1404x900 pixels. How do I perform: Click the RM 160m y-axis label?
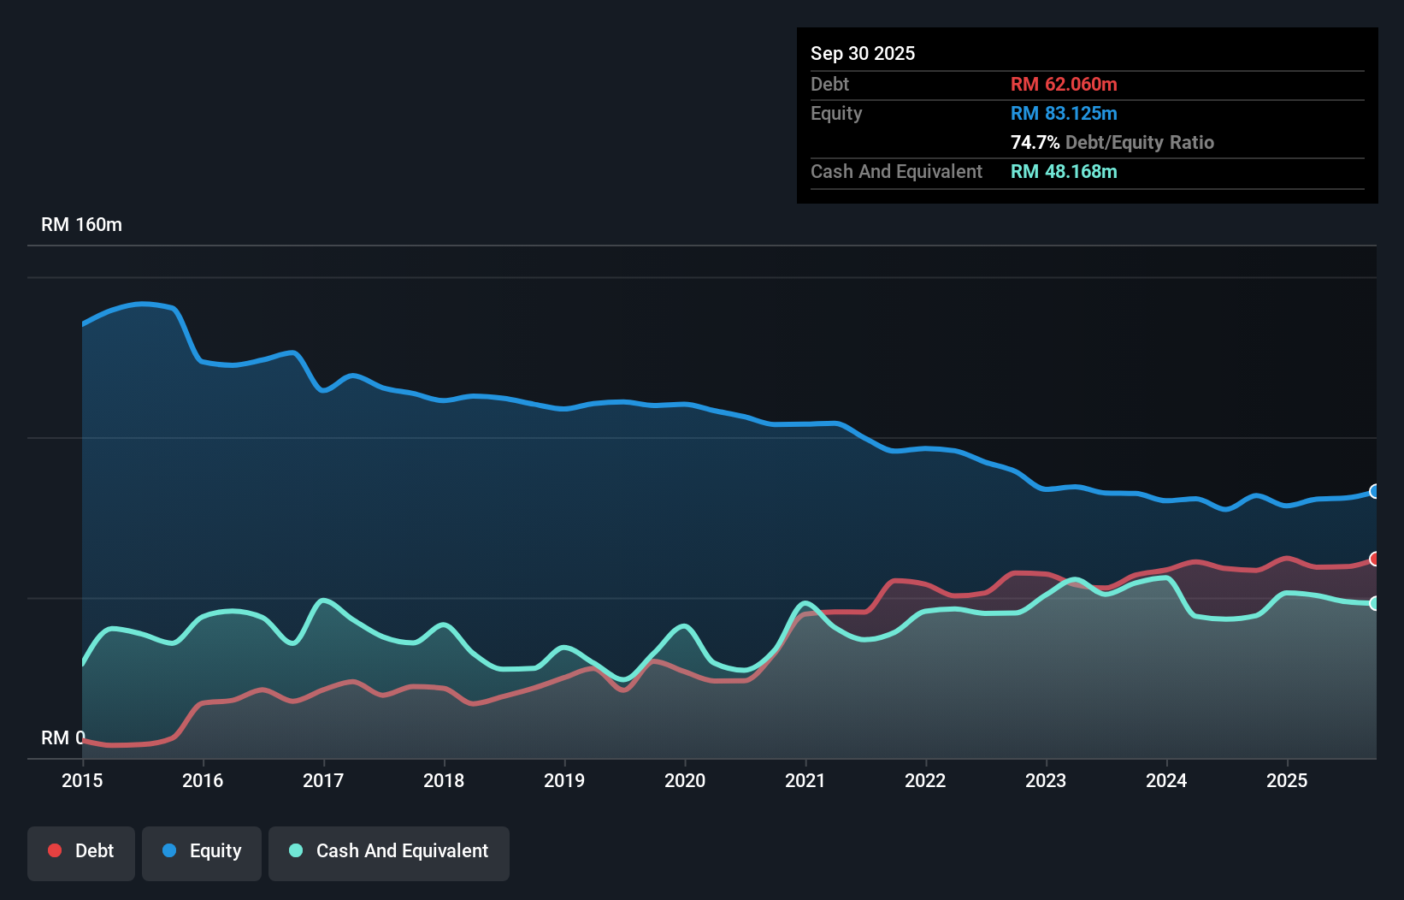click(81, 225)
